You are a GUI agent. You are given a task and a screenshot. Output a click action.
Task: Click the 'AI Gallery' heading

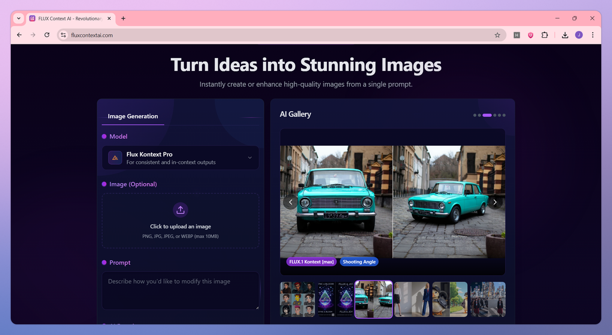pos(295,114)
